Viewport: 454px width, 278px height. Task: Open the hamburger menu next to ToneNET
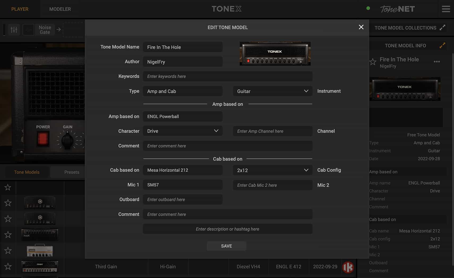(446, 9)
